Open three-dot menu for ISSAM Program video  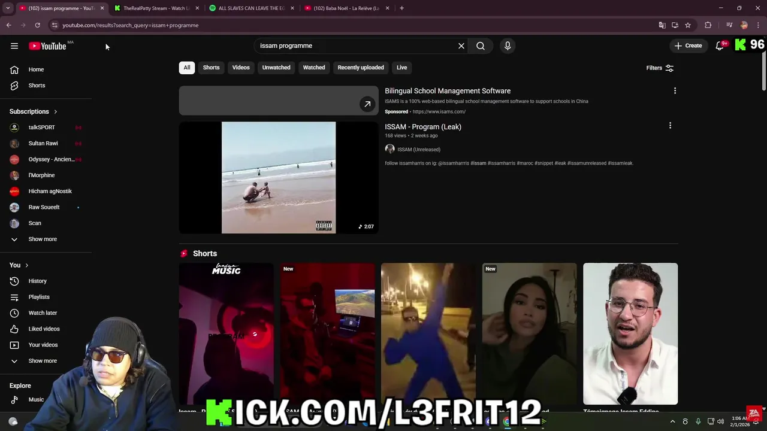(670, 126)
